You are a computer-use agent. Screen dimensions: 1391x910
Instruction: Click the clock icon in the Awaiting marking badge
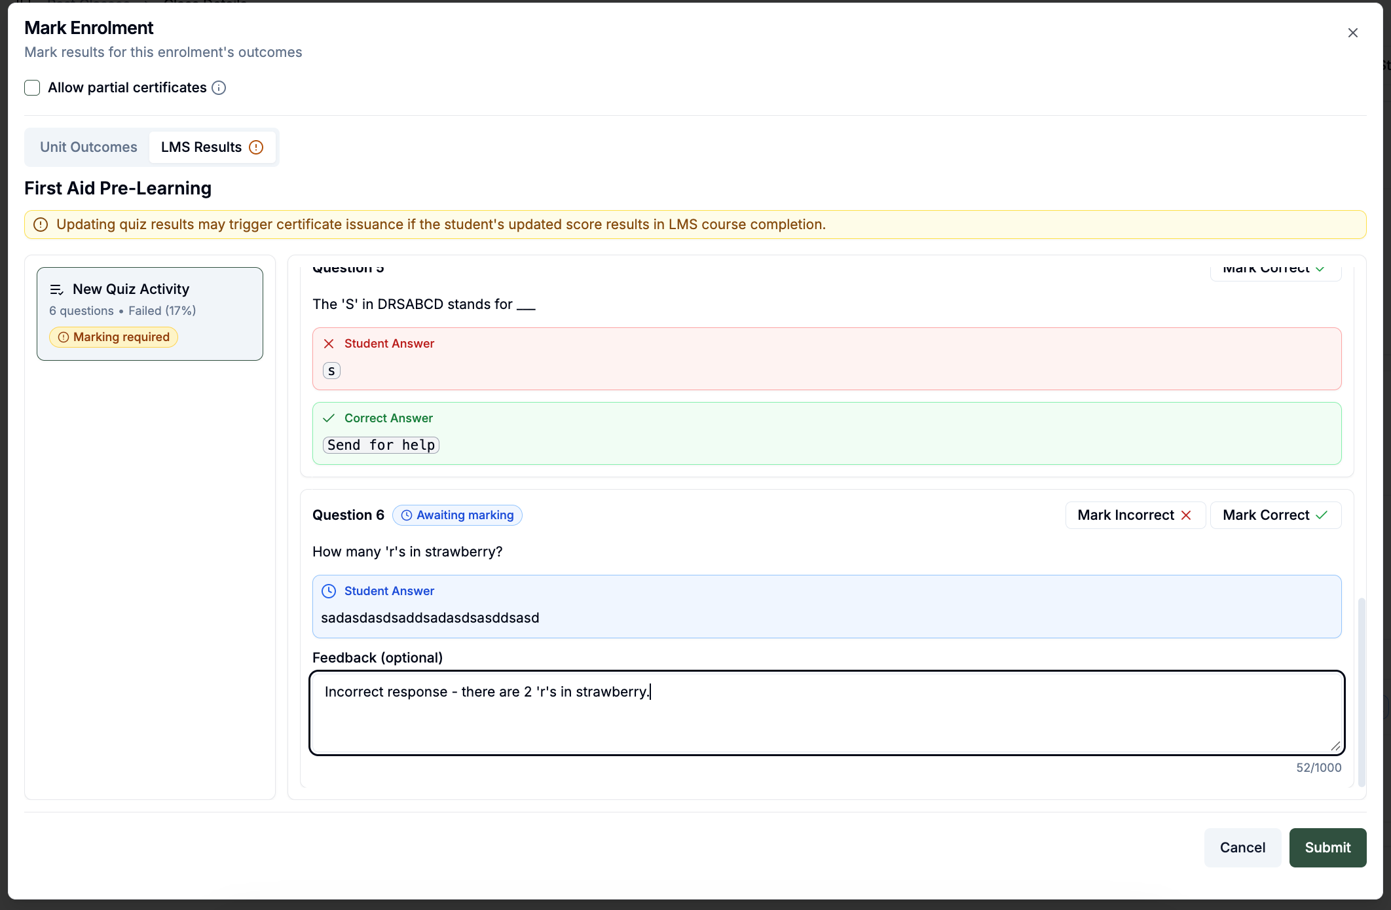407,515
